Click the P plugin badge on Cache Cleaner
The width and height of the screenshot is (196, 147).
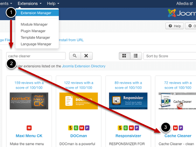(181, 128)
